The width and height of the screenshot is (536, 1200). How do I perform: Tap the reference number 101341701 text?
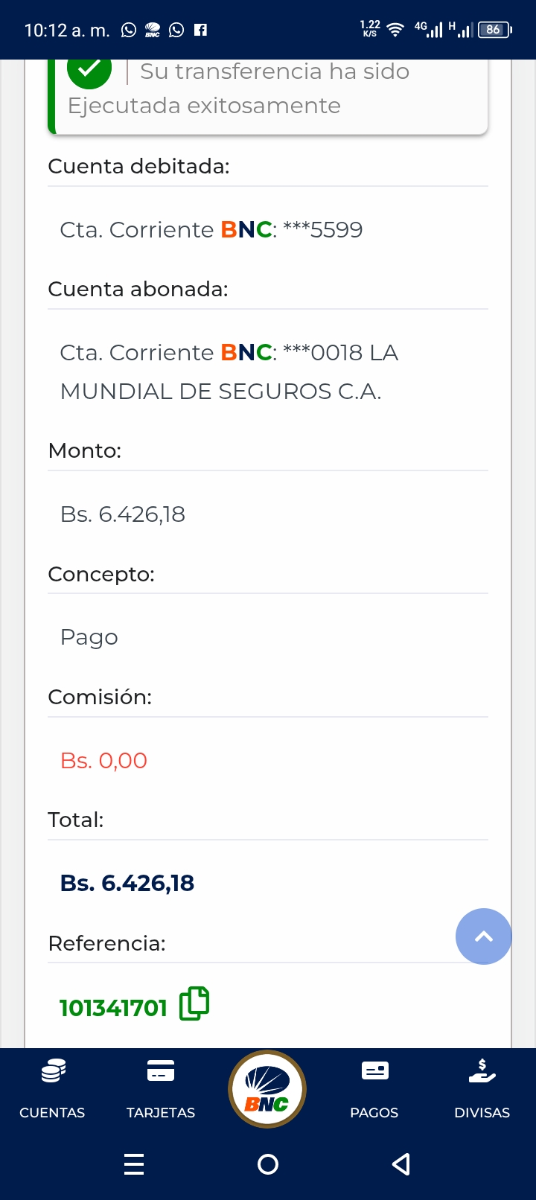pos(113,1008)
